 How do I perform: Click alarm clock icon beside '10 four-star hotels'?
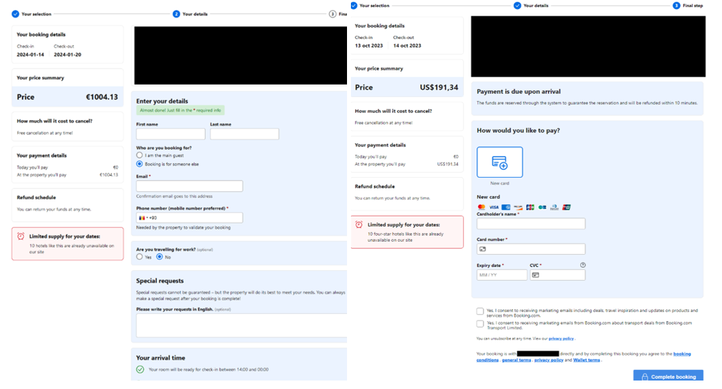[359, 225]
